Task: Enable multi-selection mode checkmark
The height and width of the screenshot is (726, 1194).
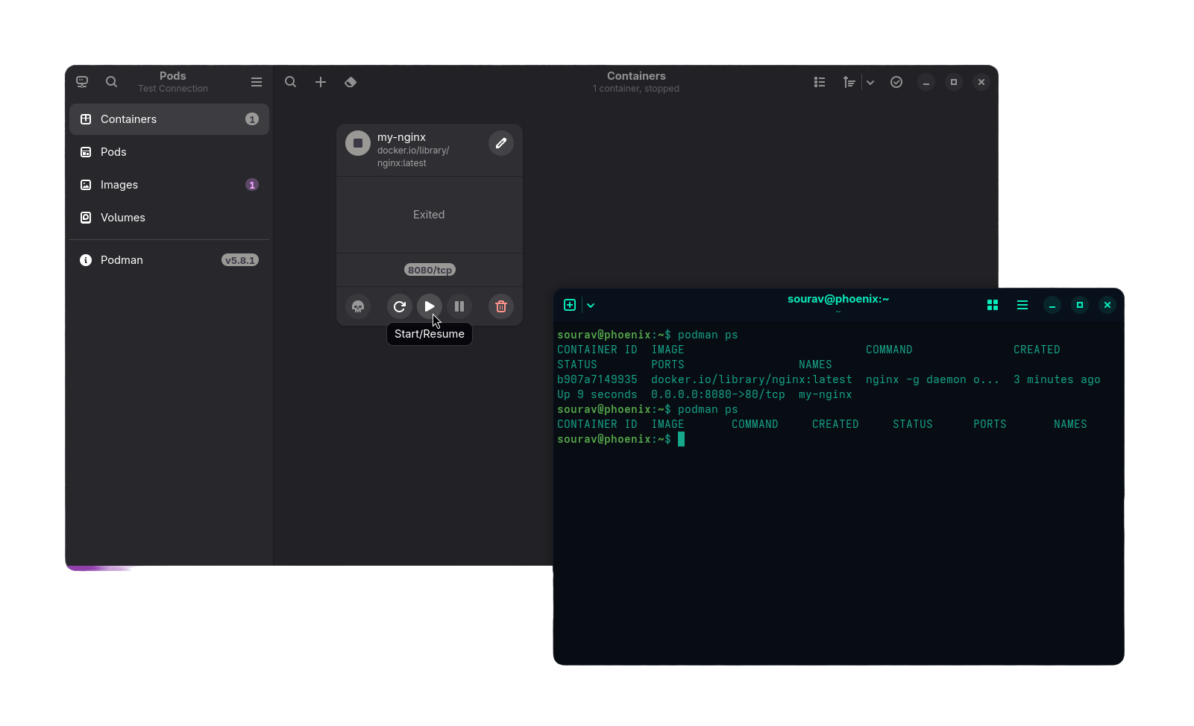Action: click(896, 82)
